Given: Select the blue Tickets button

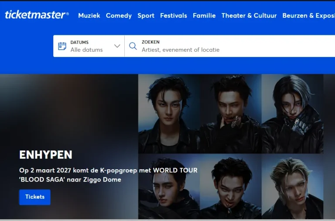Looking at the screenshot, I should pos(35,197).
